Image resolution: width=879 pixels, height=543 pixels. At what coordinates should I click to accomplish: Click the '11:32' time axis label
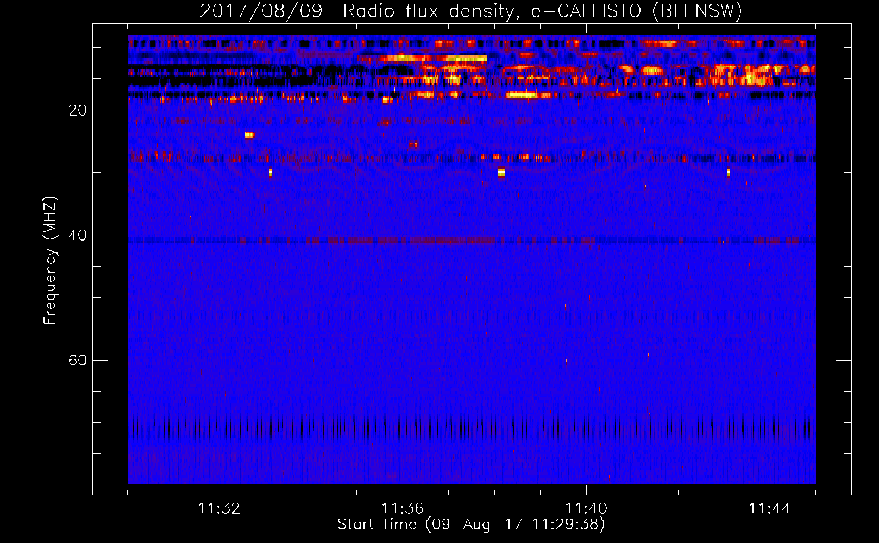point(219,508)
